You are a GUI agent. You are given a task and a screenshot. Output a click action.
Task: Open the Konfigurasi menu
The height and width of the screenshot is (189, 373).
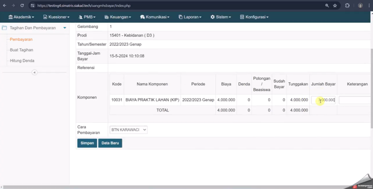pos(254,17)
